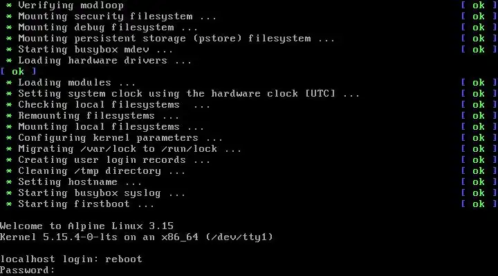Click the typed login name "reboot"
498x276 pixels.
click(125, 259)
